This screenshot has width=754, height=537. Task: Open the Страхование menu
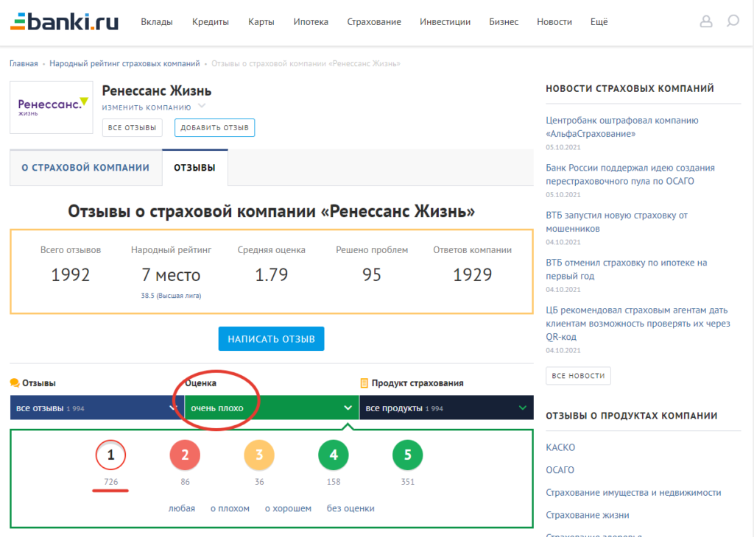(374, 22)
